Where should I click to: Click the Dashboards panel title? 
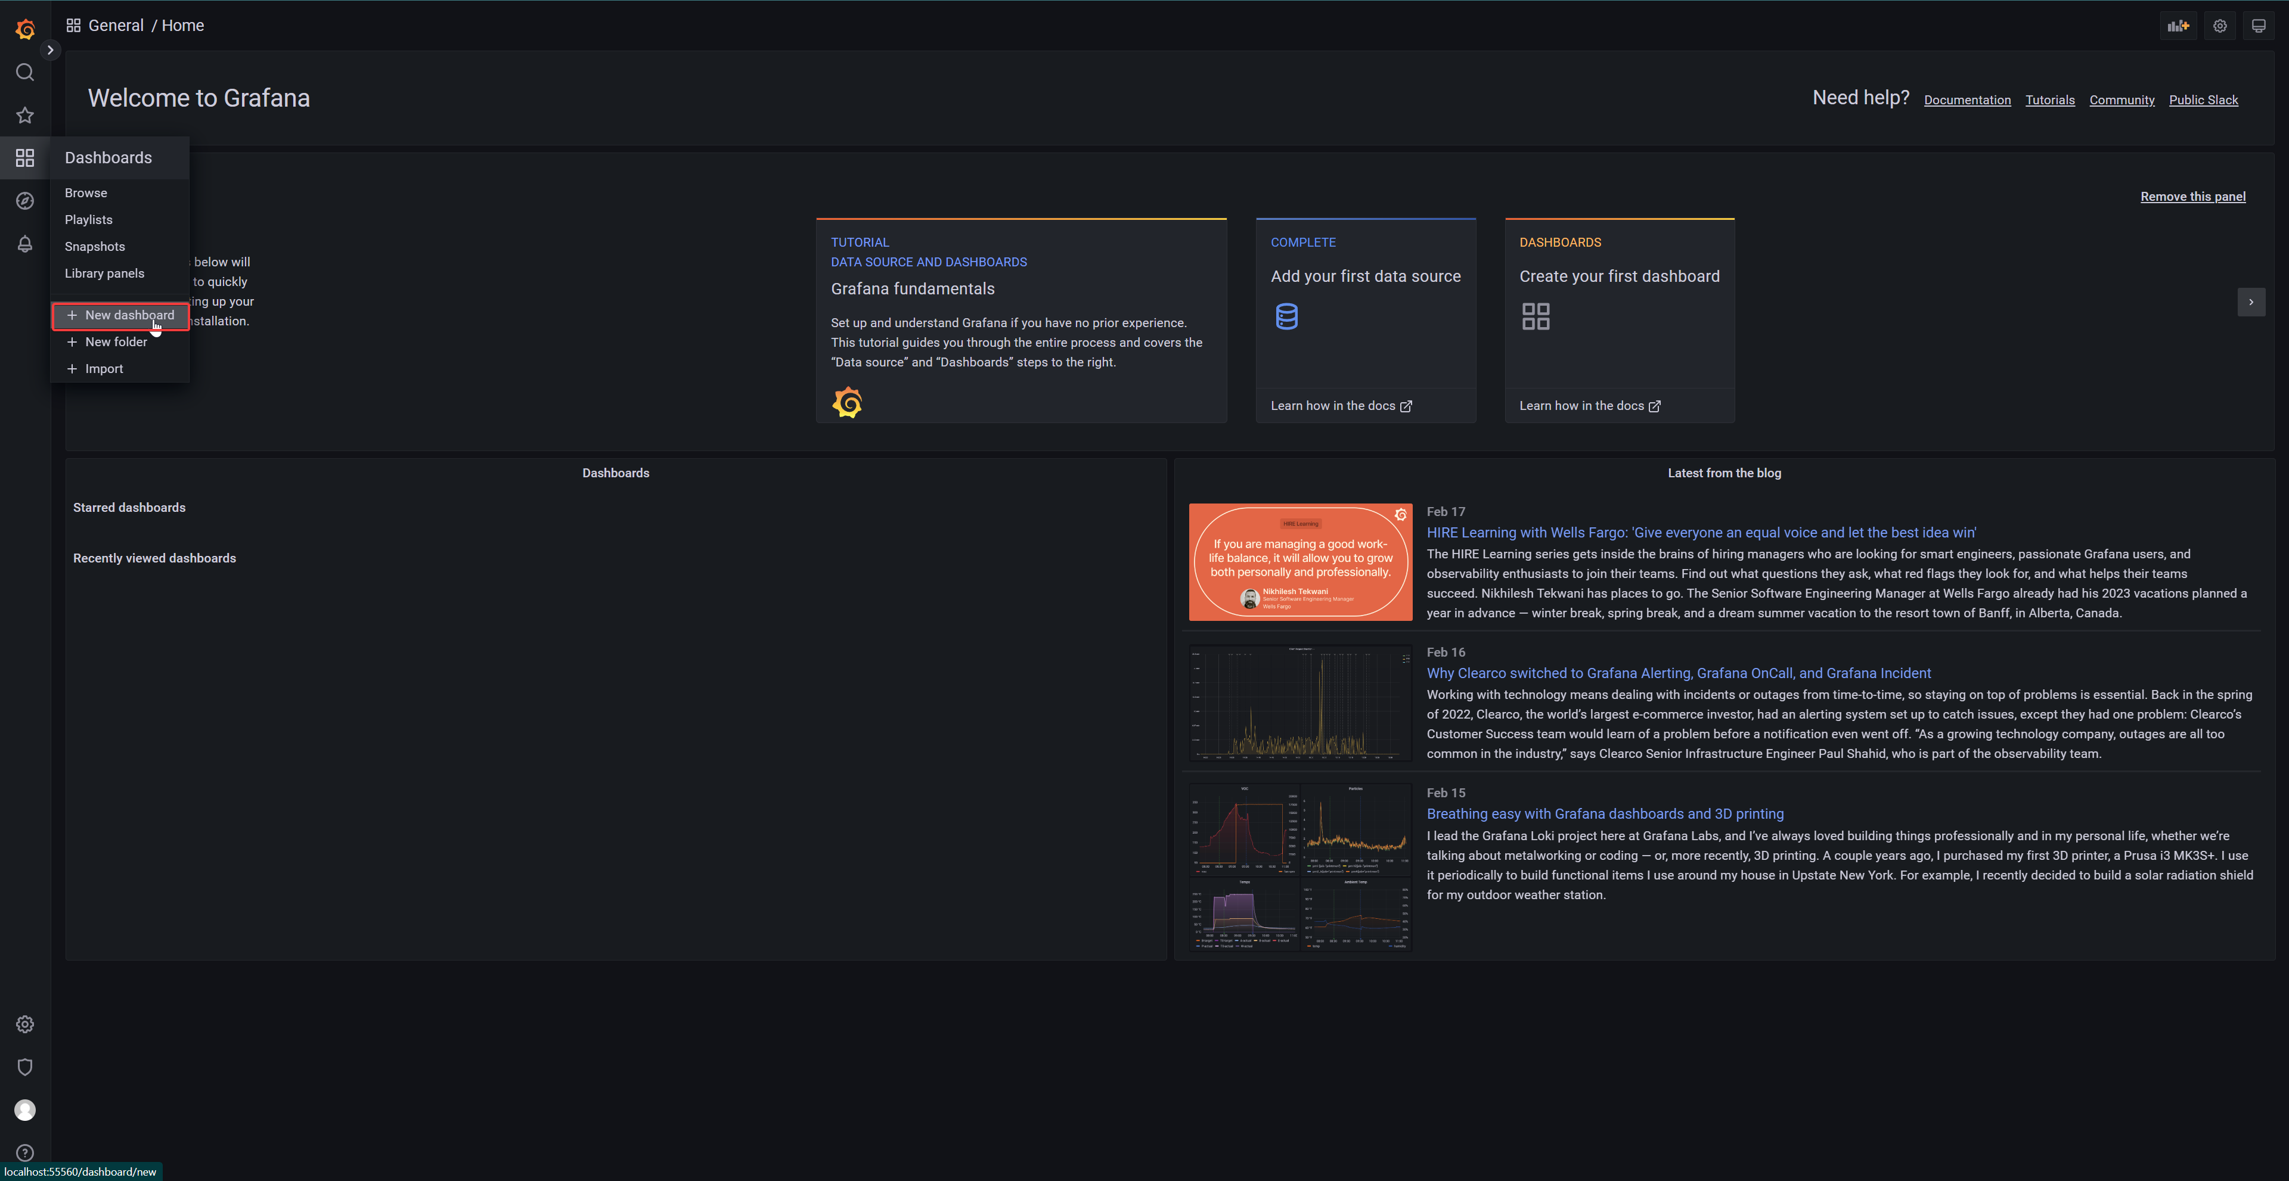(x=616, y=473)
